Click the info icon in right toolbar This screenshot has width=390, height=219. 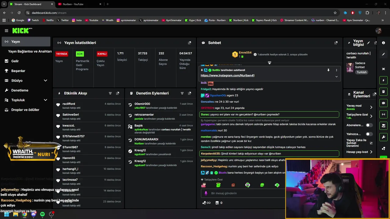(383, 43)
